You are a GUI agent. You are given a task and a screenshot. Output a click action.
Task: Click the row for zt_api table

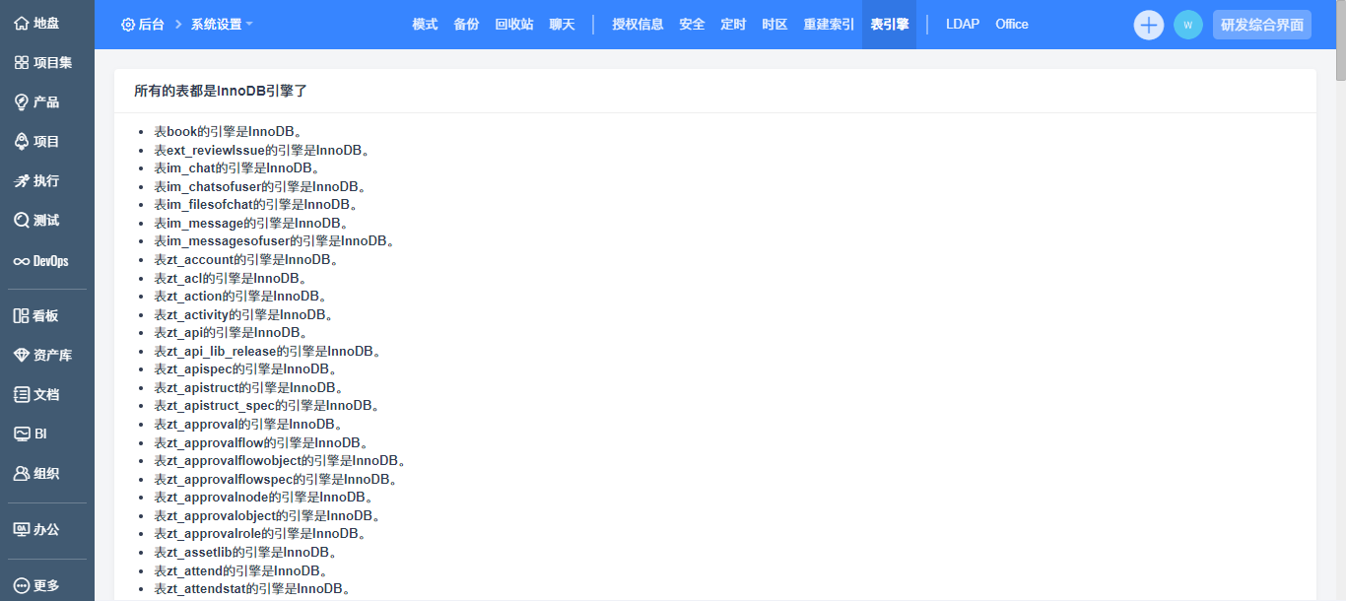coord(231,332)
